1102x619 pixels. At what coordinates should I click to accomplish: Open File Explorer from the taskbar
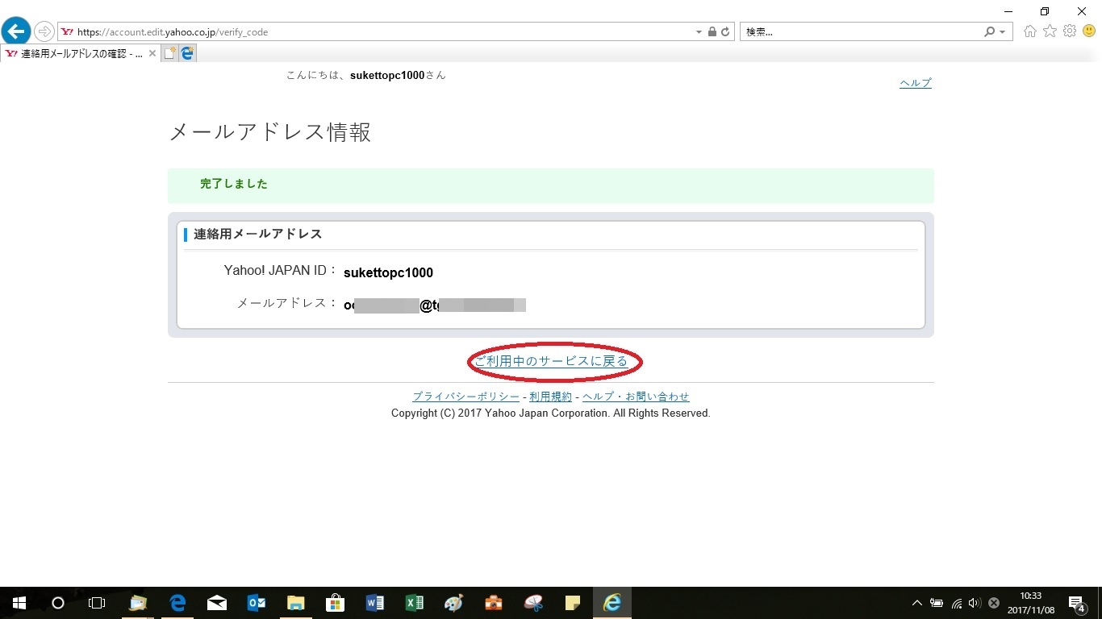296,603
